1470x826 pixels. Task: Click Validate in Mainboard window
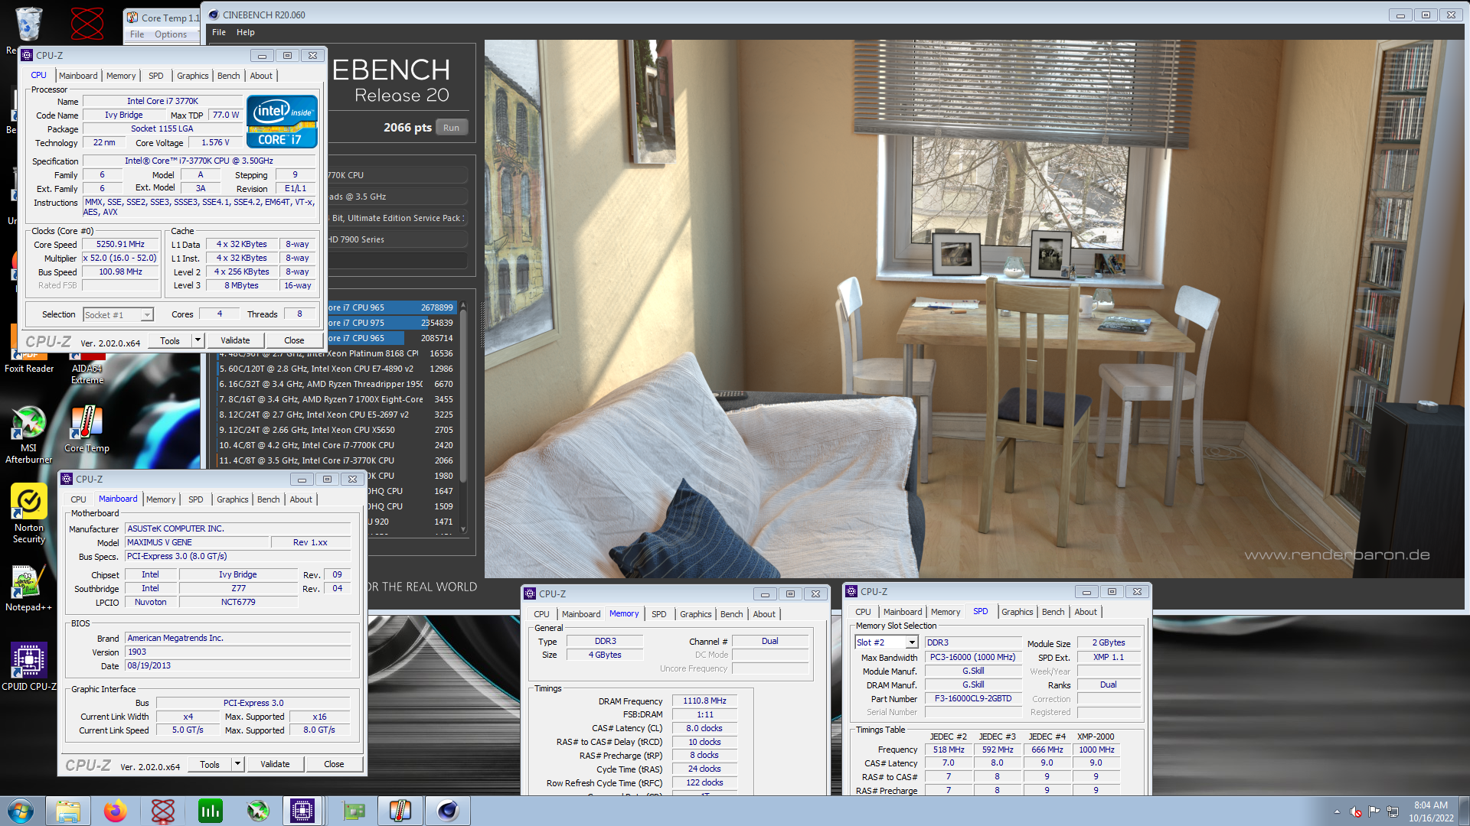pyautogui.click(x=275, y=764)
